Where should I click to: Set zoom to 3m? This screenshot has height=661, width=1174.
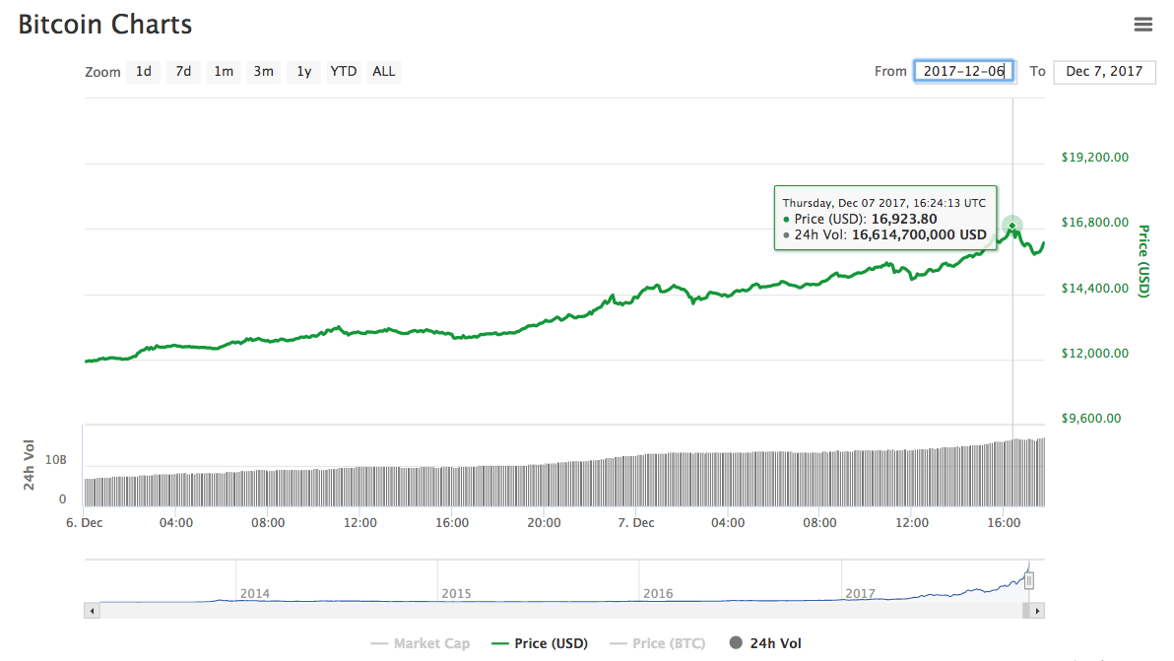tap(263, 71)
